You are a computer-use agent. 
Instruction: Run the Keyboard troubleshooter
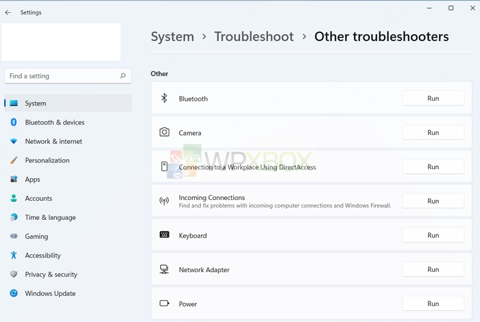click(x=433, y=235)
